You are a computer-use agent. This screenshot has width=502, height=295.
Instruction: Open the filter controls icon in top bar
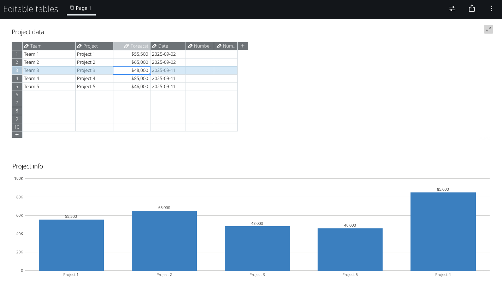[x=452, y=8]
